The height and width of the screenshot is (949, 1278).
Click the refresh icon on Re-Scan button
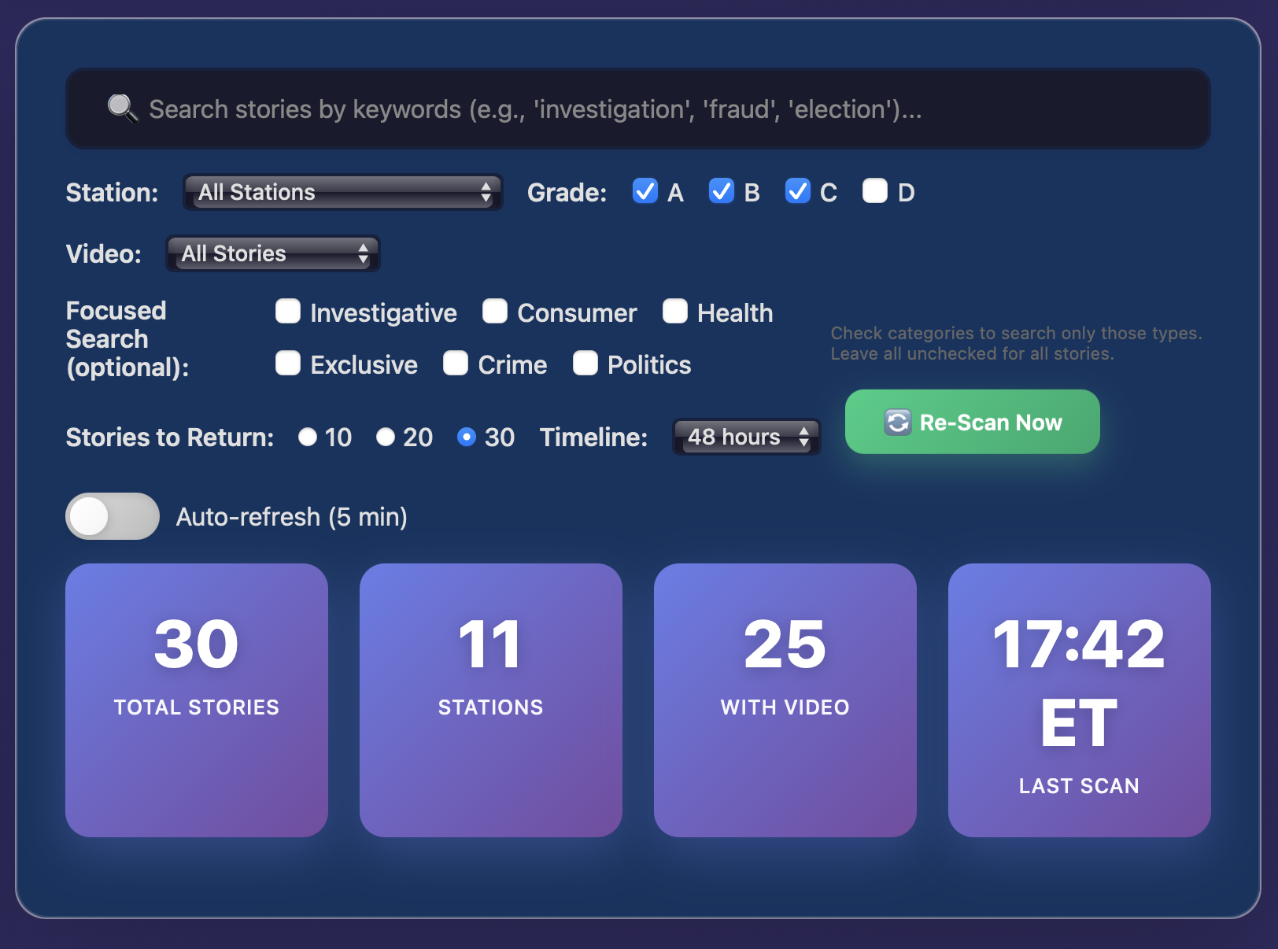click(x=898, y=422)
